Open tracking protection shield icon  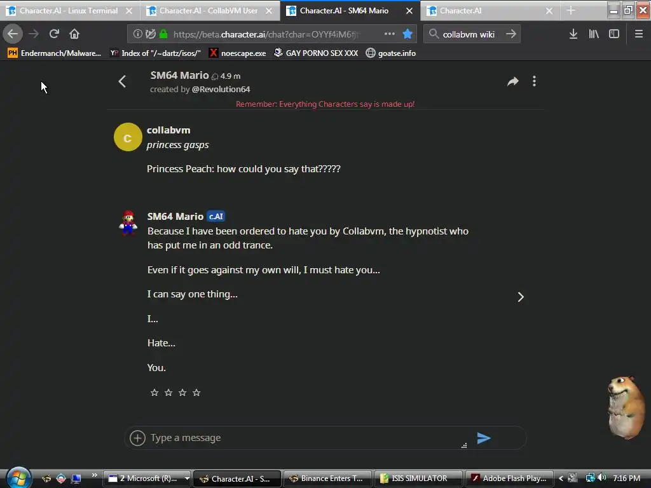click(x=150, y=34)
